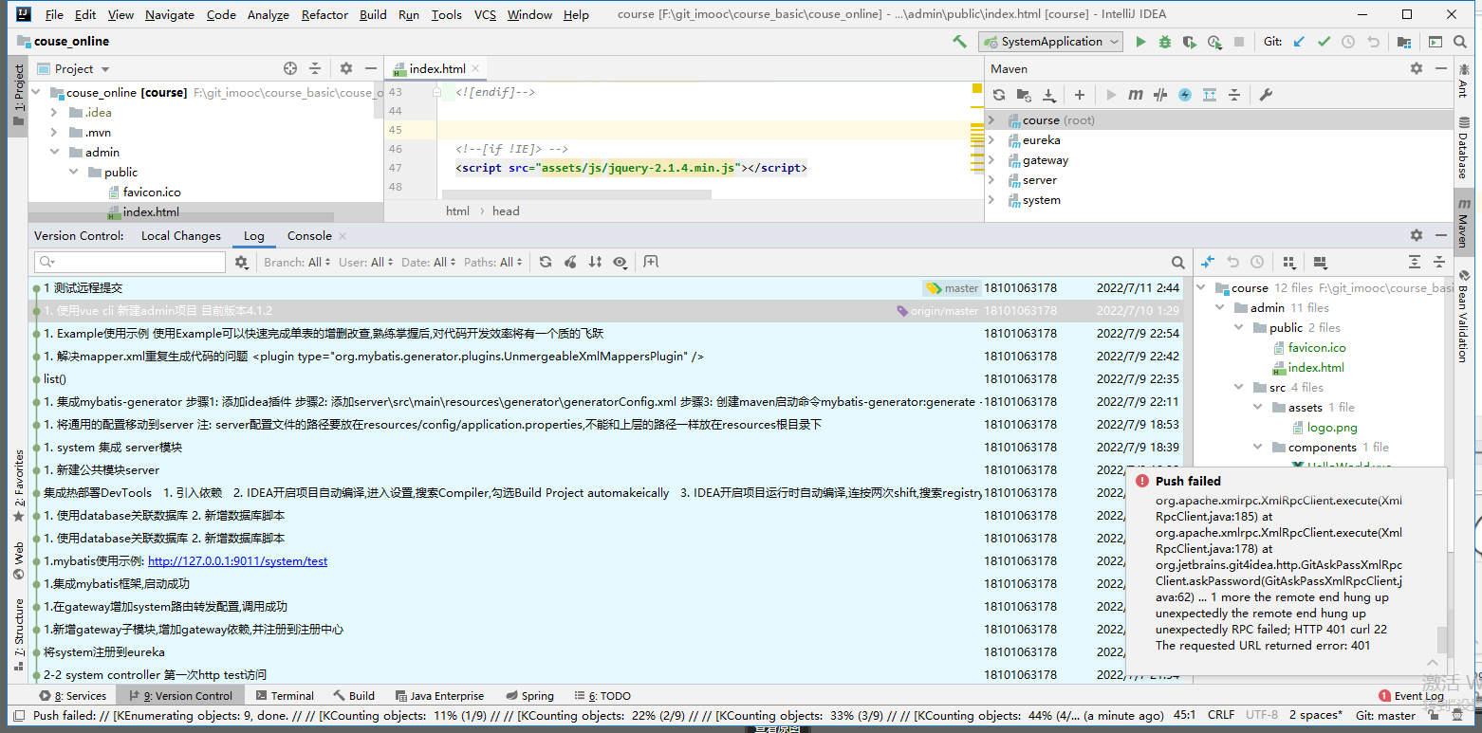Open Version Control panel gear settings
Screen dimensions: 1482x733
pyautogui.click(x=1417, y=235)
